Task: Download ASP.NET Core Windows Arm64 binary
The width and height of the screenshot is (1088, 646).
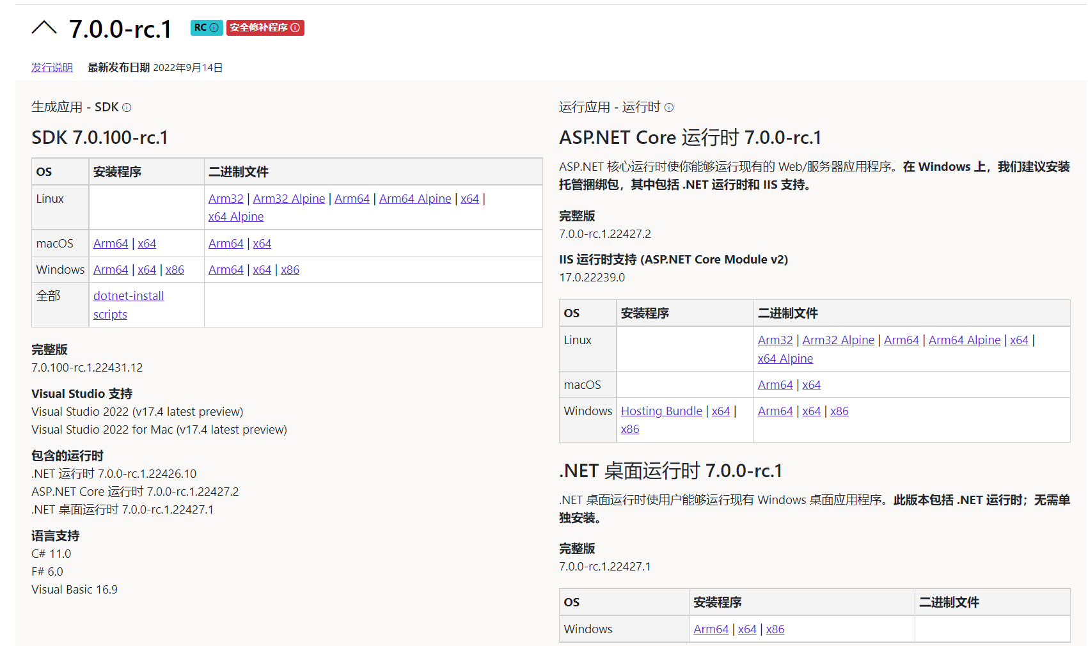Action: [775, 411]
